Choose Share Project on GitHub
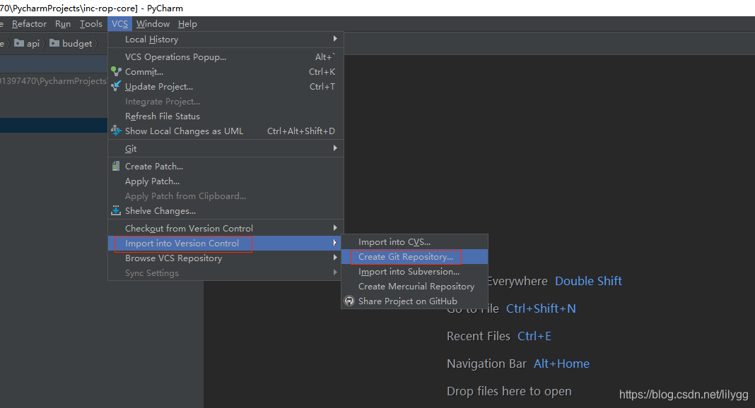The height and width of the screenshot is (408, 755). tap(414, 301)
